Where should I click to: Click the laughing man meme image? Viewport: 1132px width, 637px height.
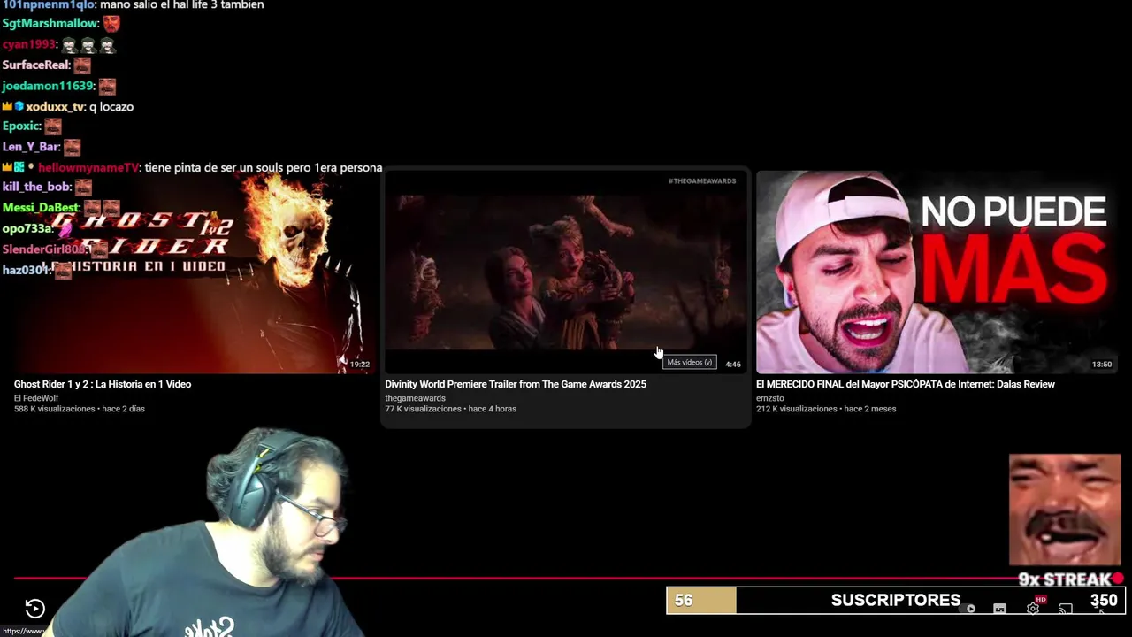1065,510
